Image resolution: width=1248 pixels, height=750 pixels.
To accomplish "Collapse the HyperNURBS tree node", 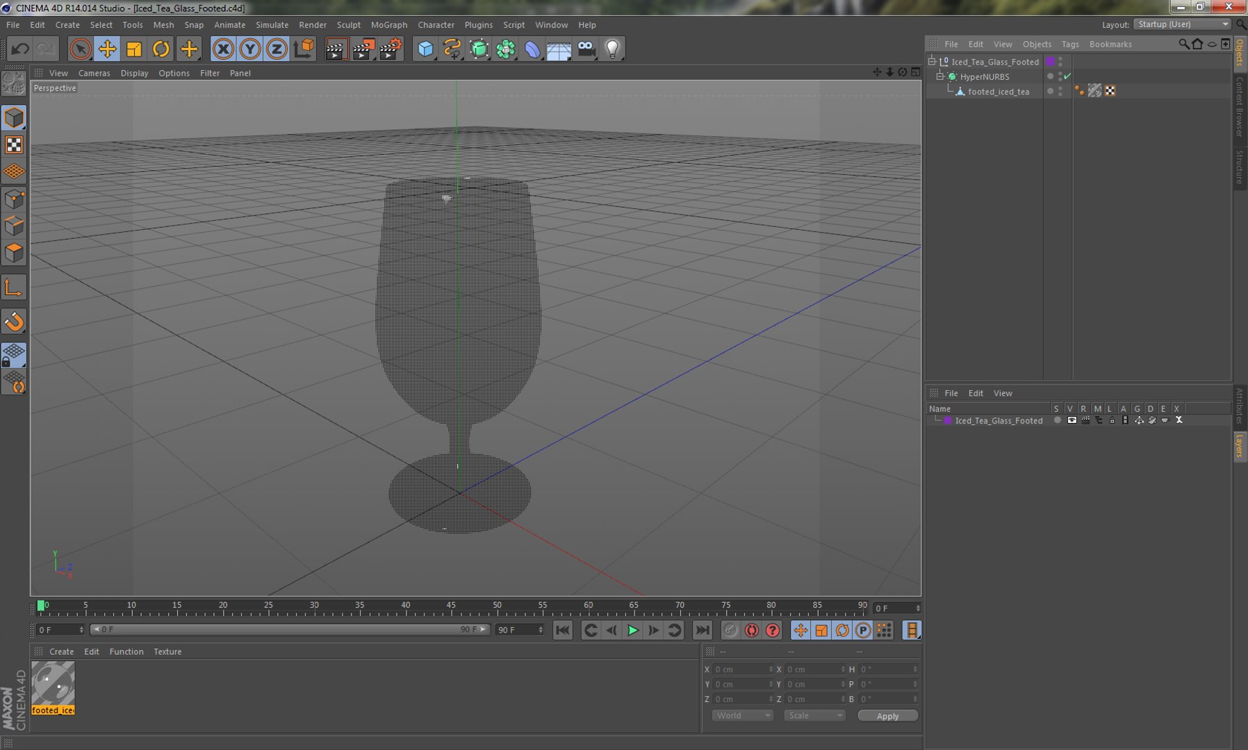I will 940,76.
